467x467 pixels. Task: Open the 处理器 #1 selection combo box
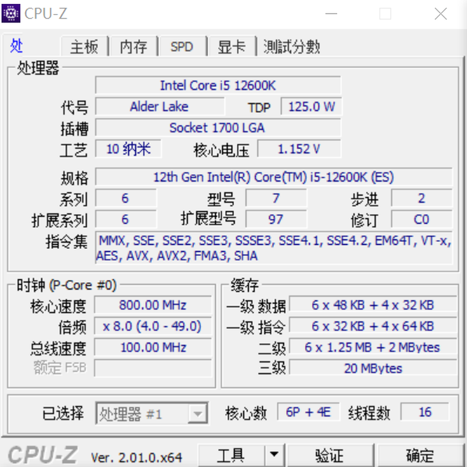[x=152, y=413]
